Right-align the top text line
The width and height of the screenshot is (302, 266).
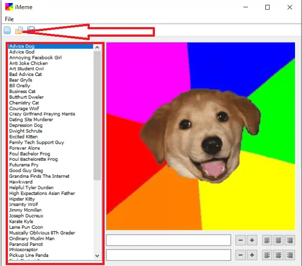click(x=289, y=240)
